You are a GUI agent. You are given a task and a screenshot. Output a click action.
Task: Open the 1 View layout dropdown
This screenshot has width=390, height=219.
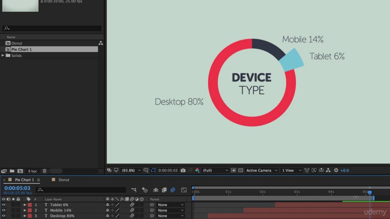(x=291, y=171)
